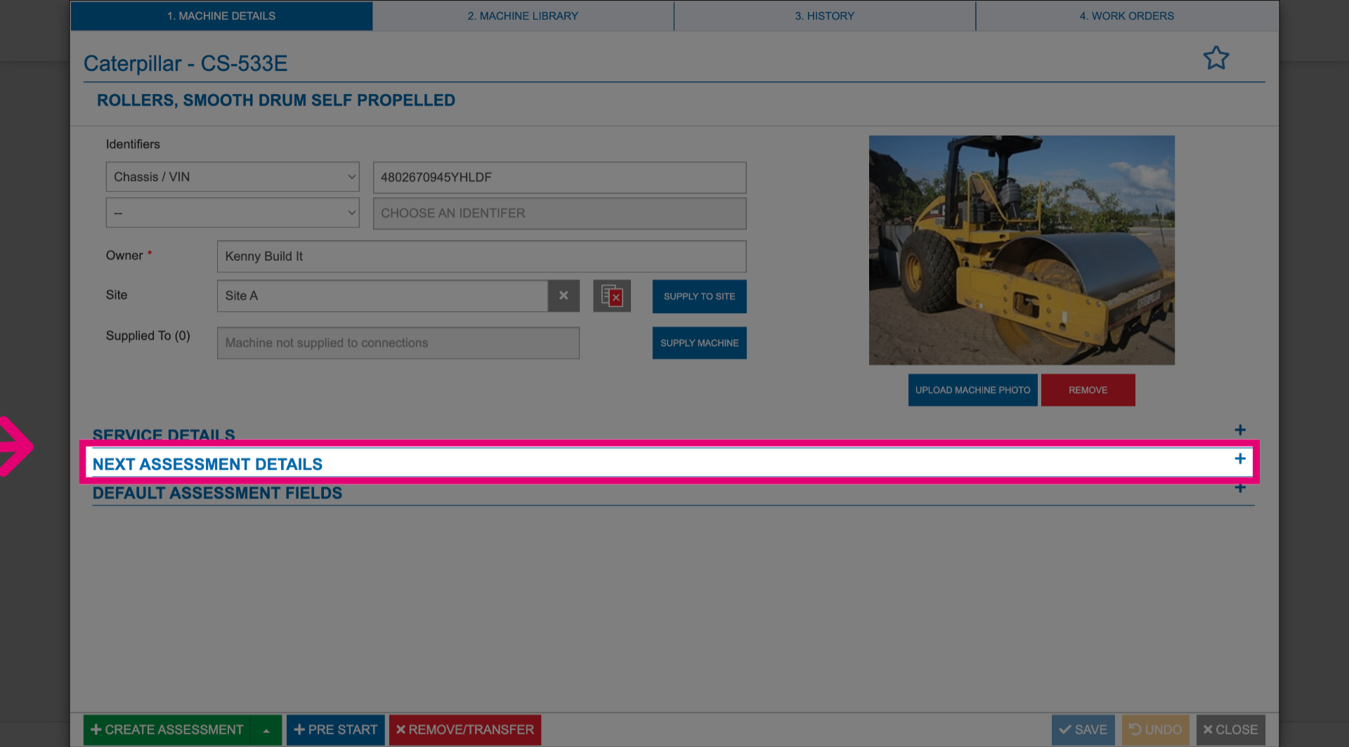Open Create Assessment dropdown arrow

click(x=266, y=730)
